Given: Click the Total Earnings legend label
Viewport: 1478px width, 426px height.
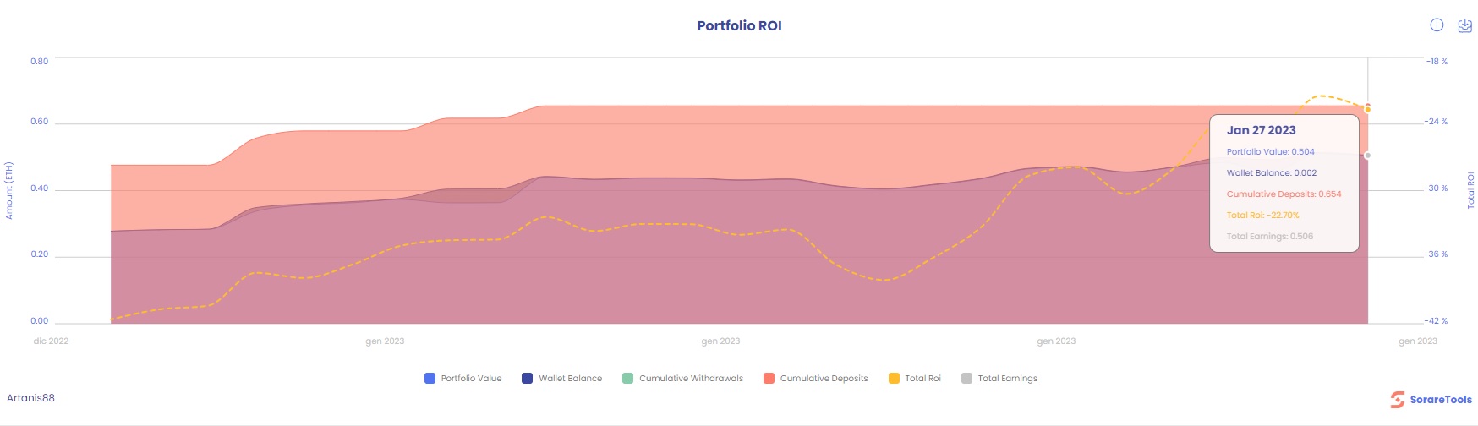Looking at the screenshot, I should click(1007, 379).
